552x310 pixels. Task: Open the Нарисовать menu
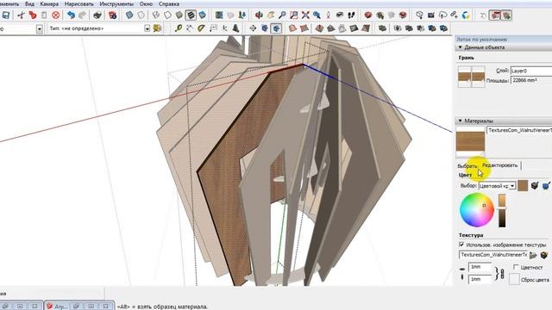pos(78,3)
